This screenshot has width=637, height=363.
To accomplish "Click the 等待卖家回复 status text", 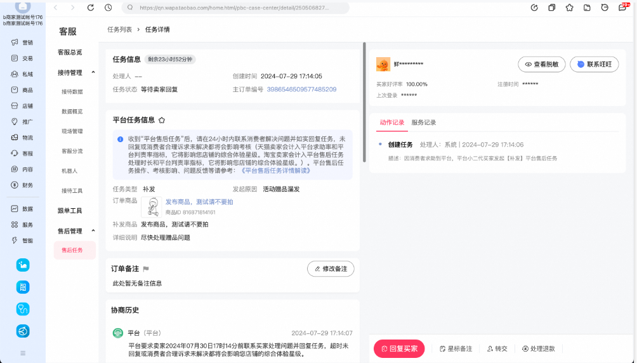I will pos(159,89).
